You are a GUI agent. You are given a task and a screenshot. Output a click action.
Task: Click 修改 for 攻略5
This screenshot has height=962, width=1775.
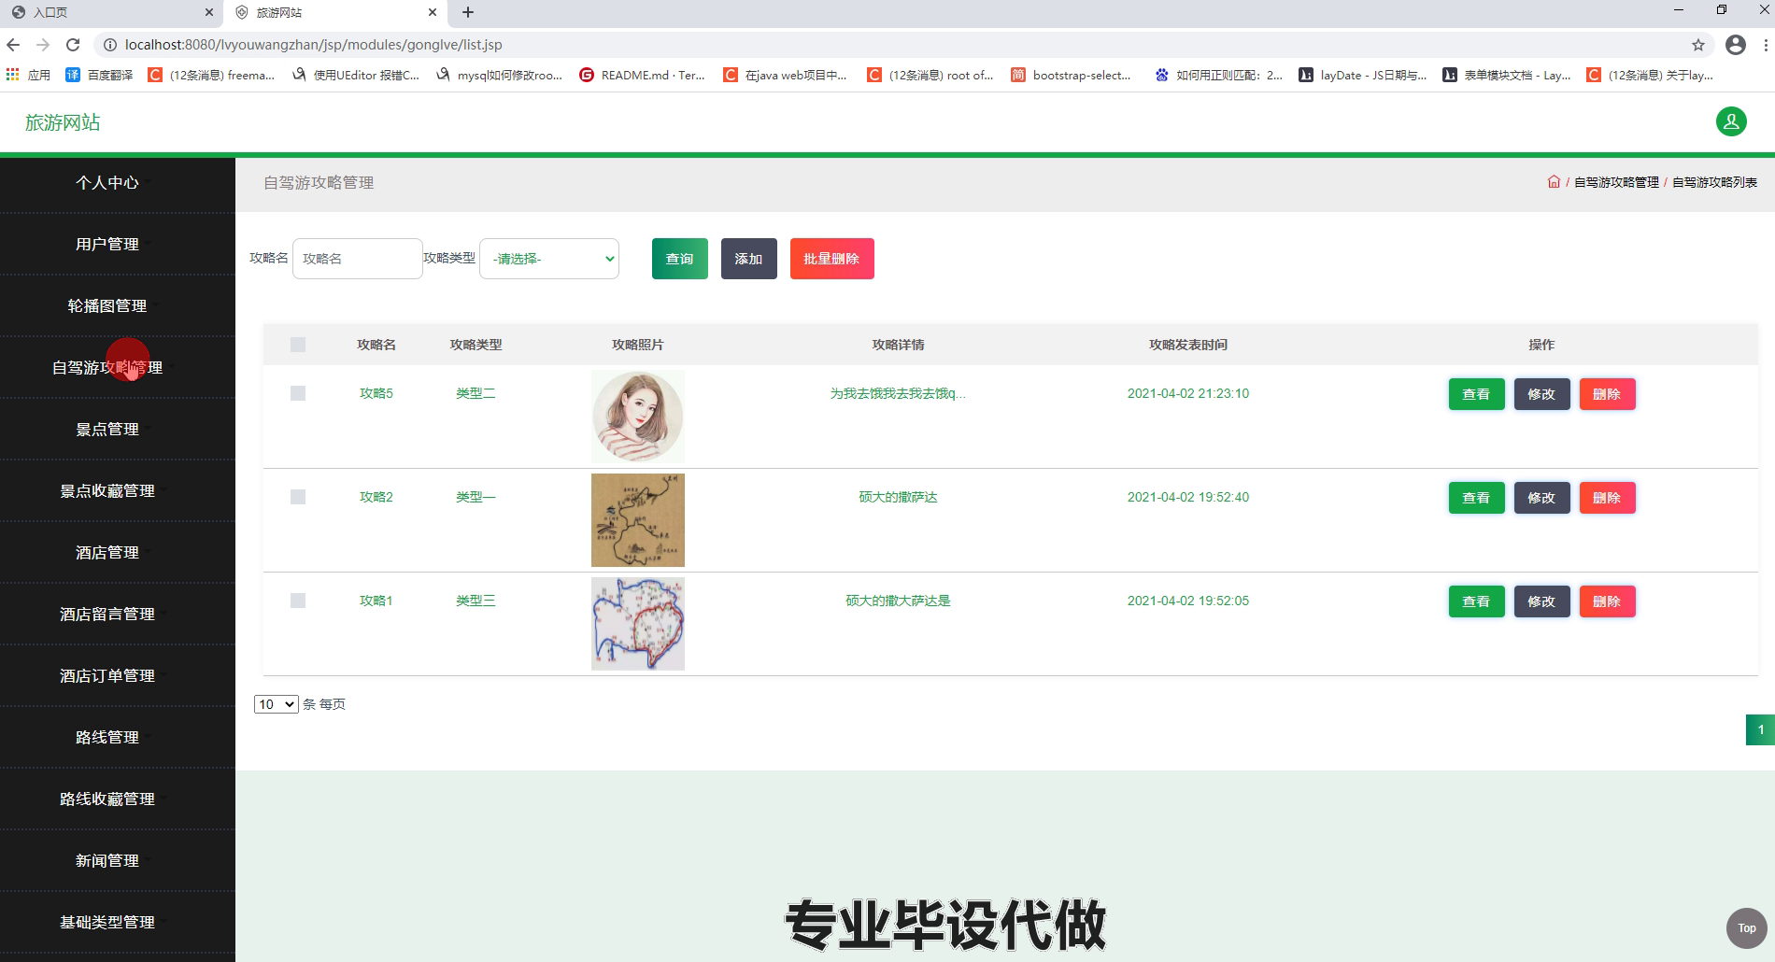point(1542,394)
